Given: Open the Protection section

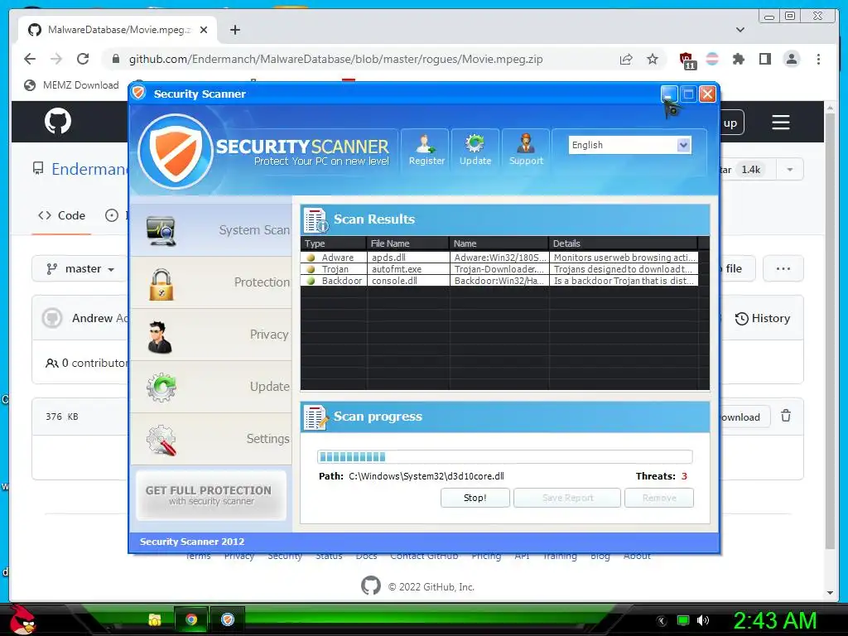Looking at the screenshot, I should [x=211, y=282].
